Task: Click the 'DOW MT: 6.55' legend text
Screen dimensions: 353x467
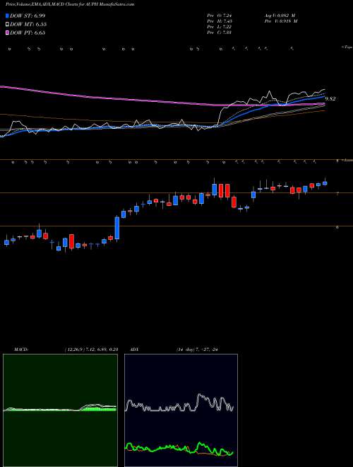Action: (x=28, y=25)
